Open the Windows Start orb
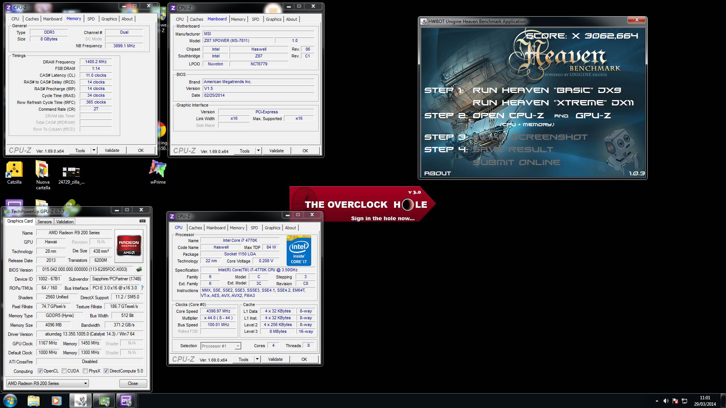Screen dimensions: 726x408 pos(10,401)
